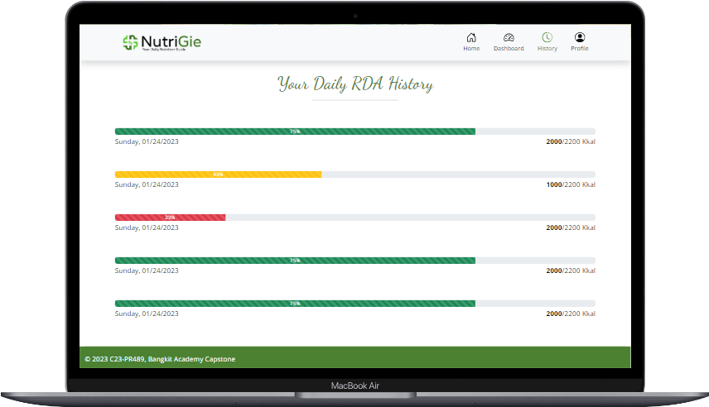The image size is (709, 407).
Task: Open the Dashboard gauge icon
Action: click(x=509, y=37)
